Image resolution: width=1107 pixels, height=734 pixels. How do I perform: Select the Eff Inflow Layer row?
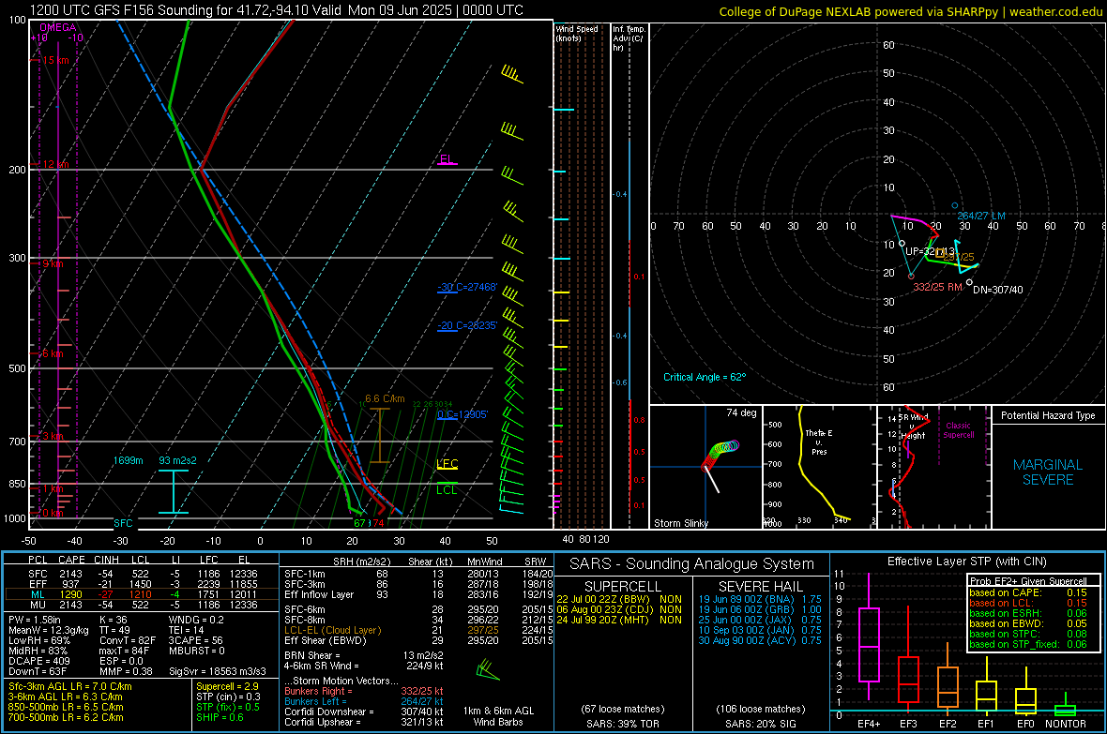[418, 595]
